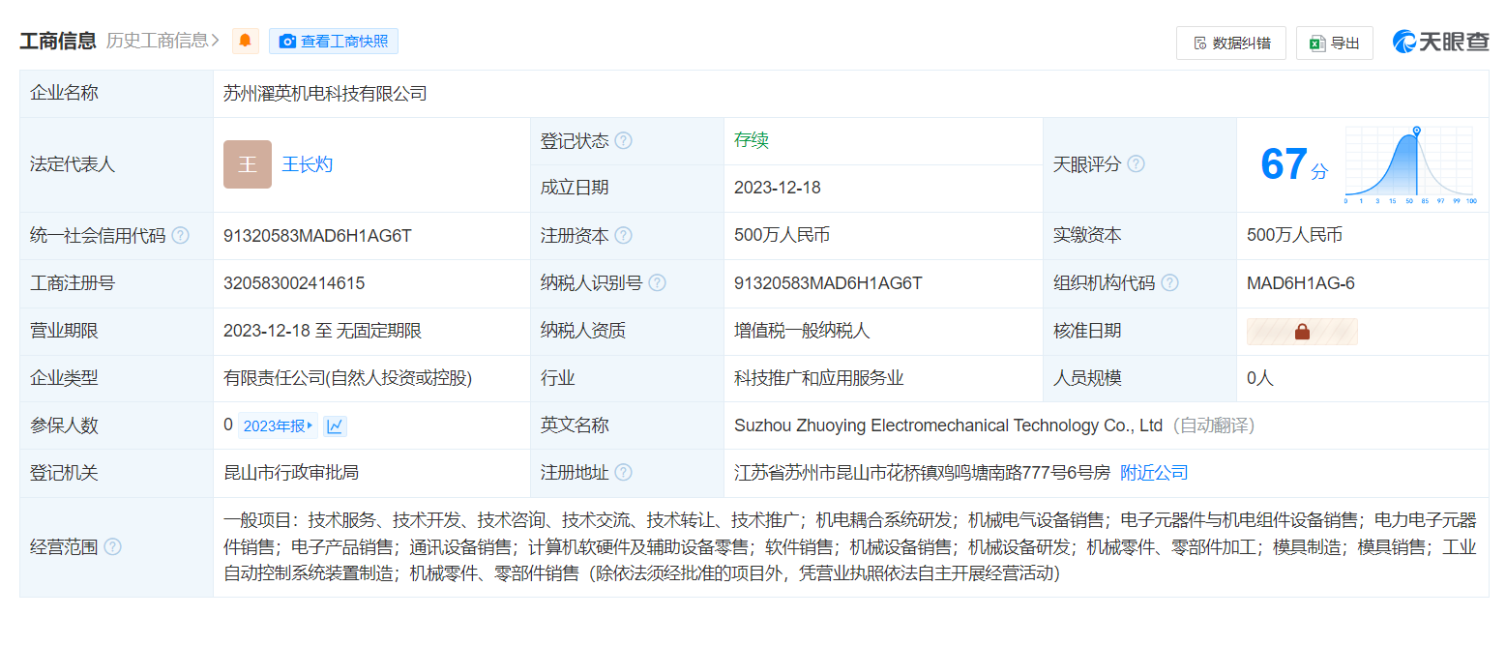This screenshot has height=645, width=1506.
Task: Click the orange bell alert icon
Action: click(x=246, y=41)
